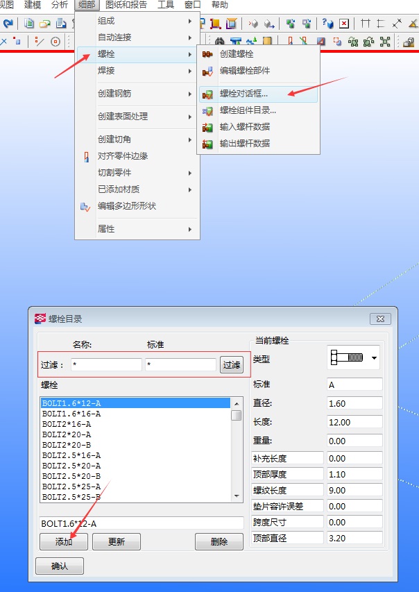Open the Tools (工具) menu
This screenshot has width=419, height=592.
click(166, 5)
